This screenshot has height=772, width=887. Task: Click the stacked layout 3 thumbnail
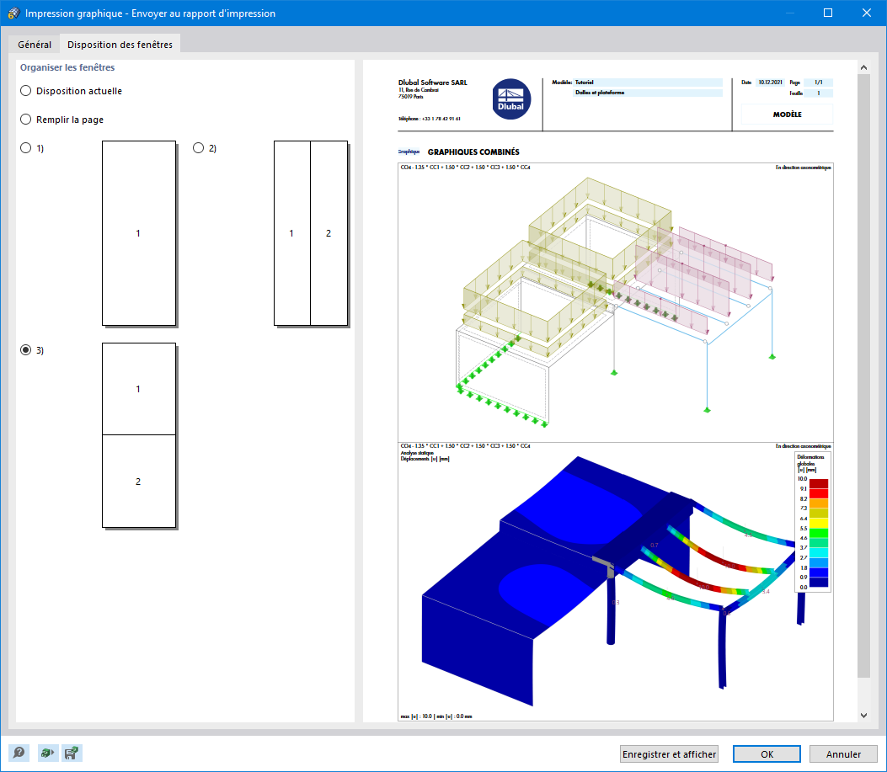(139, 435)
